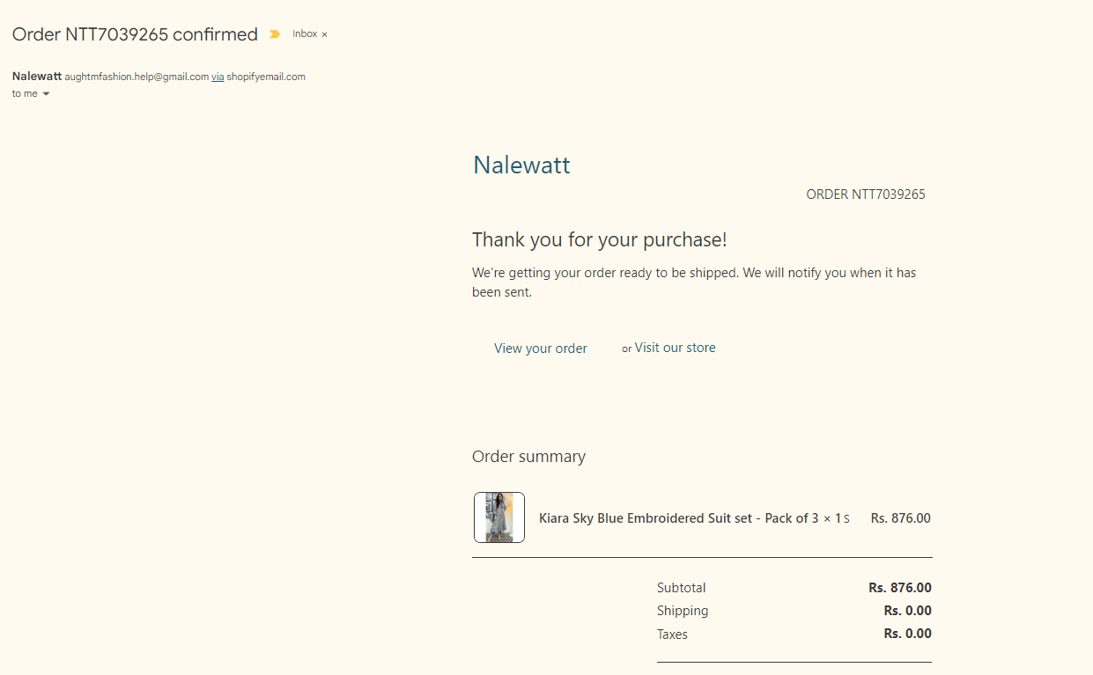Click the item price Rs. 876.00
1093x675 pixels.
point(900,518)
